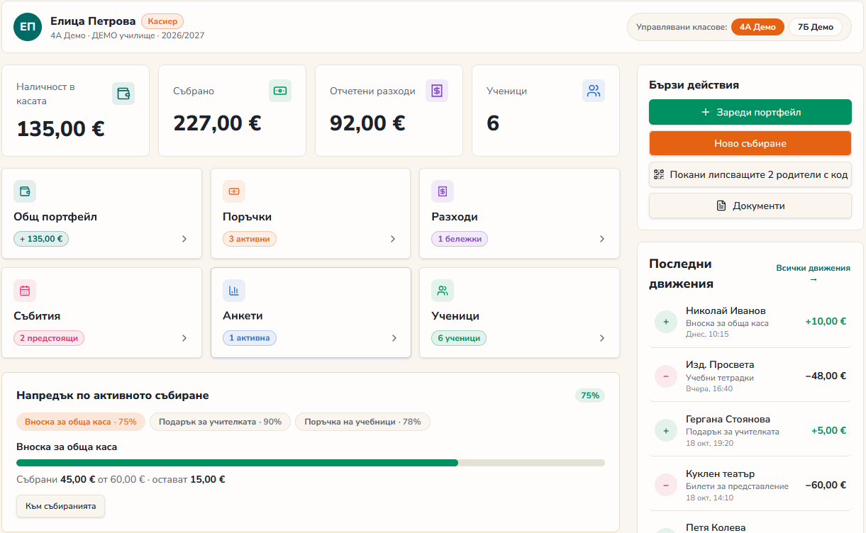Click the calendar icon above Събития
Image resolution: width=866 pixels, height=533 pixels.
pyautogui.click(x=25, y=291)
